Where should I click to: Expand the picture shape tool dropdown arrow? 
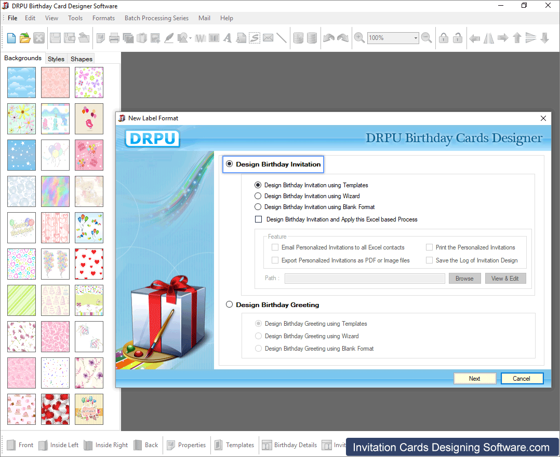[190, 38]
